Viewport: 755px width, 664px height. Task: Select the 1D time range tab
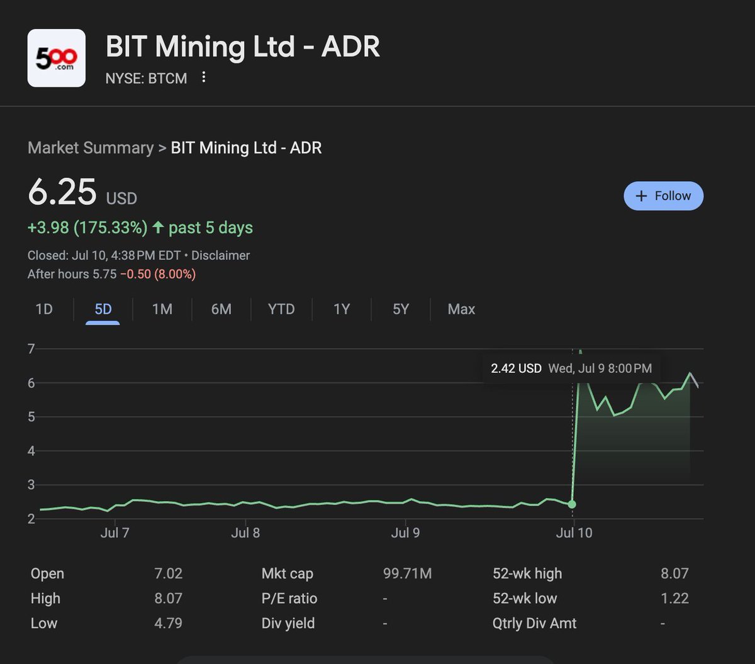click(x=44, y=309)
